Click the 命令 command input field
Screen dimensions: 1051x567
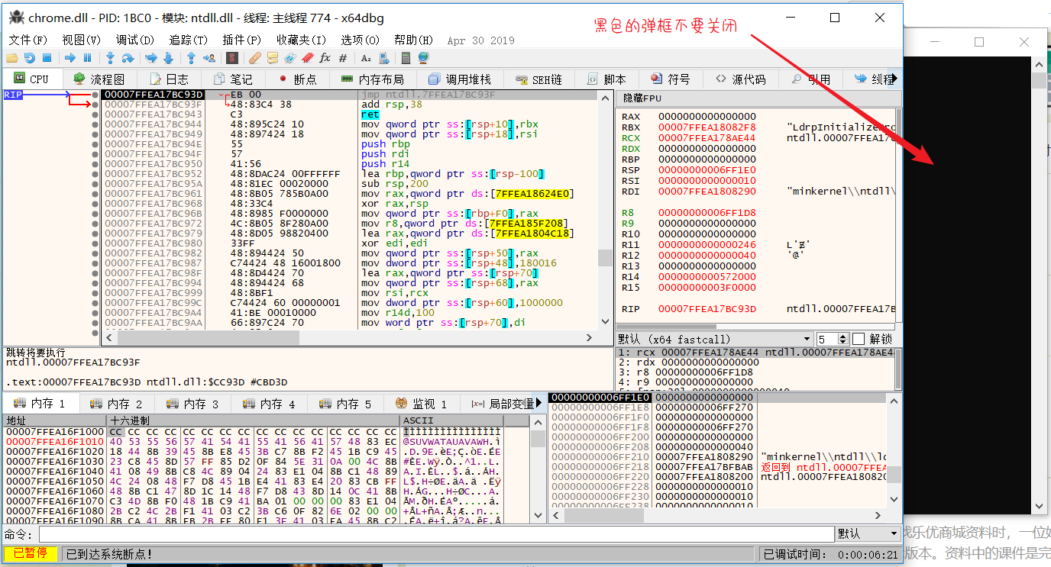click(x=436, y=533)
